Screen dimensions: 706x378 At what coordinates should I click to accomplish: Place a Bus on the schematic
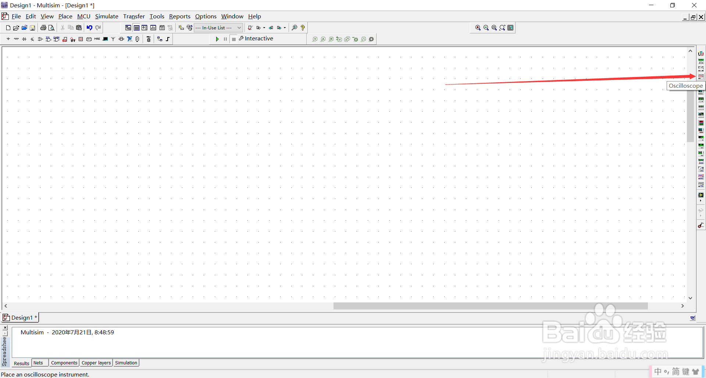pyautogui.click(x=168, y=39)
